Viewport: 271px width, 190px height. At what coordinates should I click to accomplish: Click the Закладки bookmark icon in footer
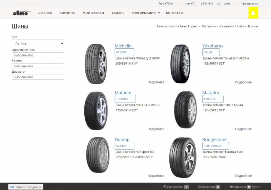point(199,187)
